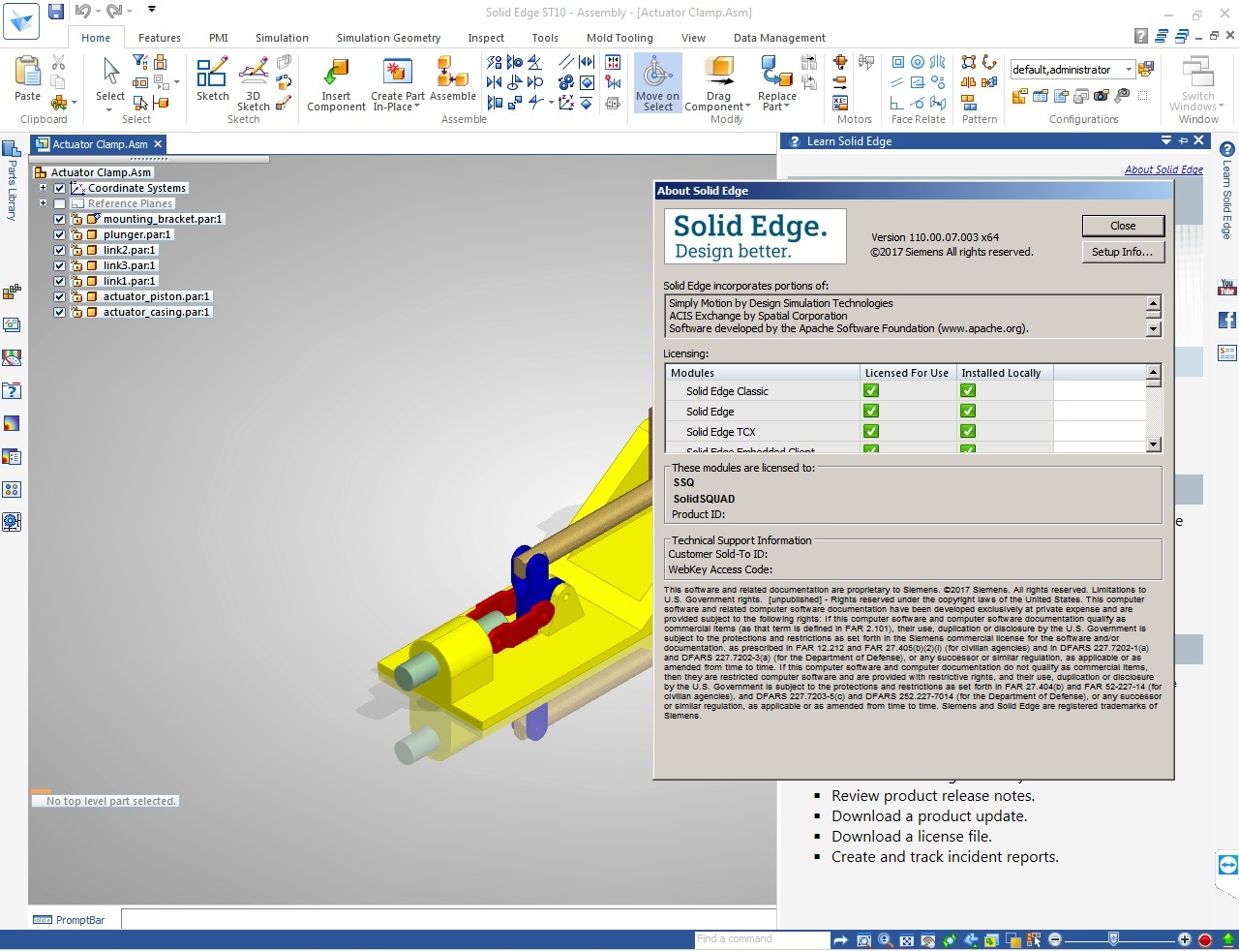Click the save configuration disk icon
The image size is (1239, 951).
(1146, 69)
